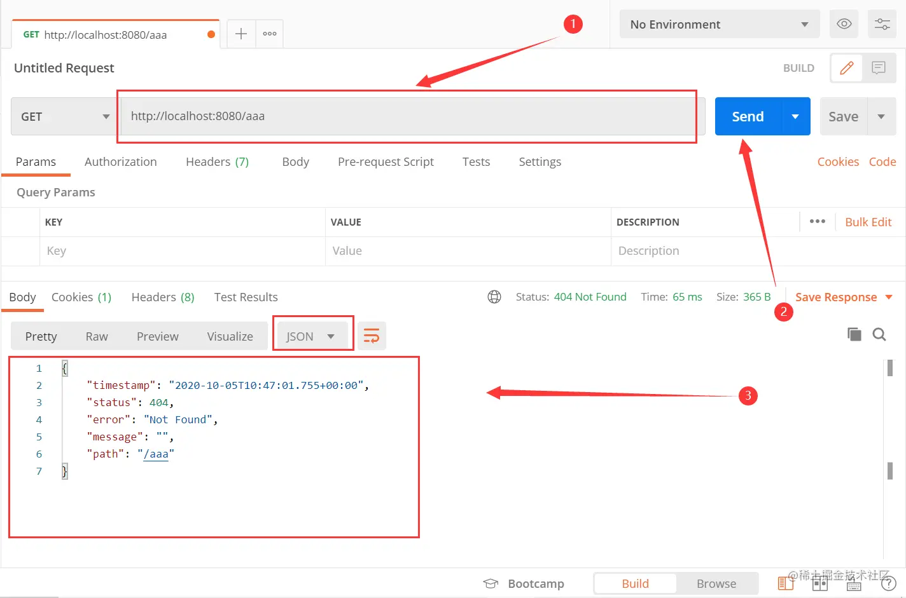The width and height of the screenshot is (906, 598).
Task: Switch response view to Visualize
Action: coord(230,336)
